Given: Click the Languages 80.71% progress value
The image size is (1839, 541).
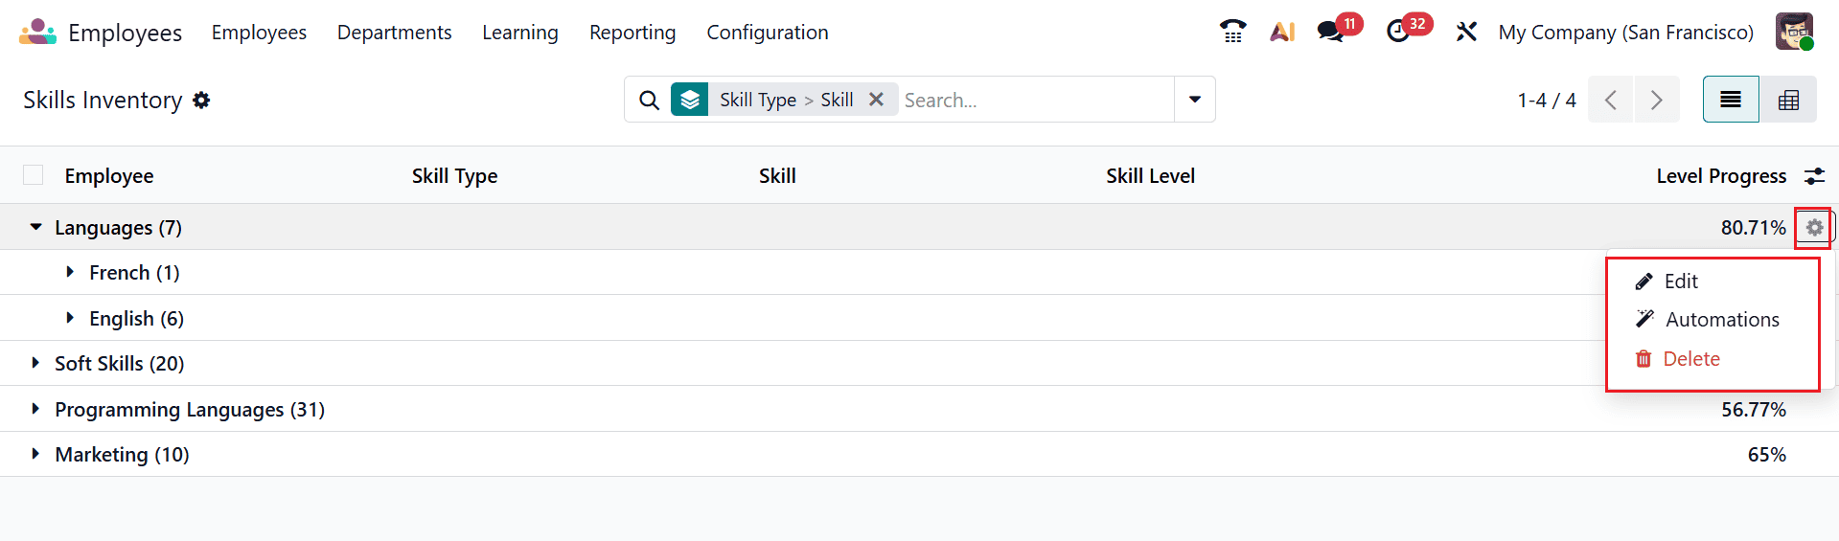Looking at the screenshot, I should click(1753, 228).
